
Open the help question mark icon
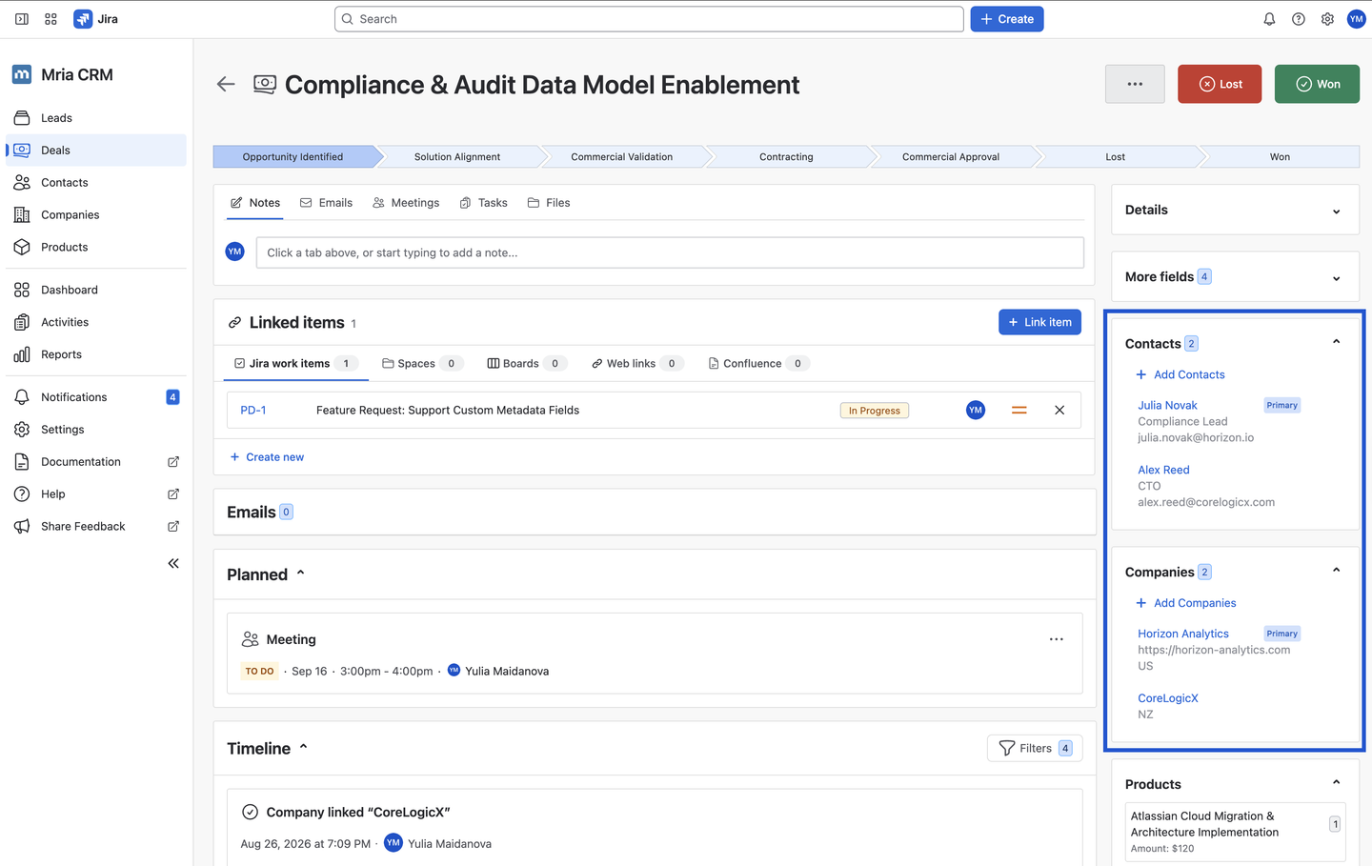point(1299,19)
